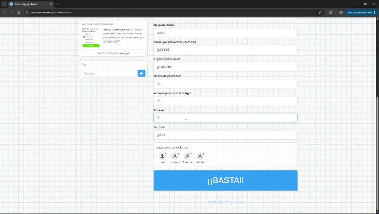Click the ad quiz thumbnail image
This screenshot has height=214, width=379.
pyautogui.click(x=91, y=37)
